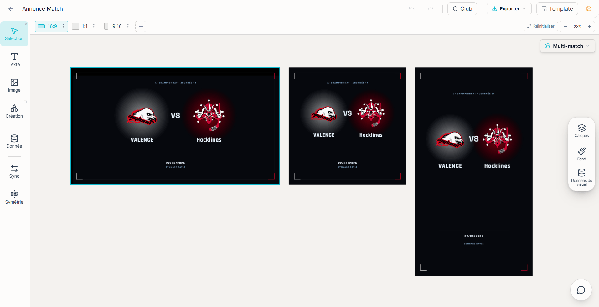Select Championnat Journée 14 header in 16:9 canvas
The width and height of the screenshot is (599, 307).
(175, 83)
